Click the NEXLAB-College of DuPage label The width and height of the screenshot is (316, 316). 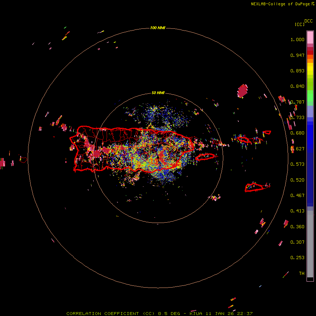point(280,4)
